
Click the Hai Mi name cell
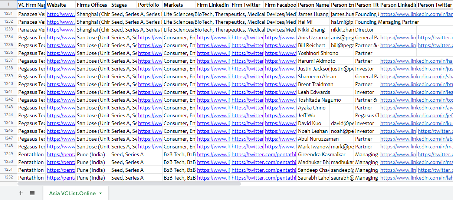click(314, 22)
